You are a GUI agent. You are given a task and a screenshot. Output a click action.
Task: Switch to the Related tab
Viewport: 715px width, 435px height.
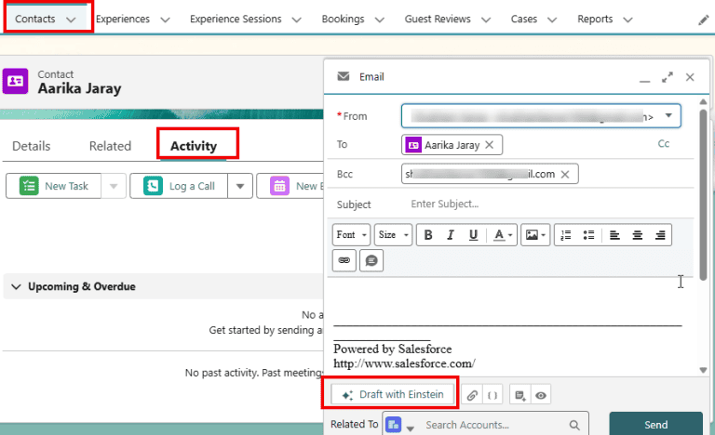111,146
